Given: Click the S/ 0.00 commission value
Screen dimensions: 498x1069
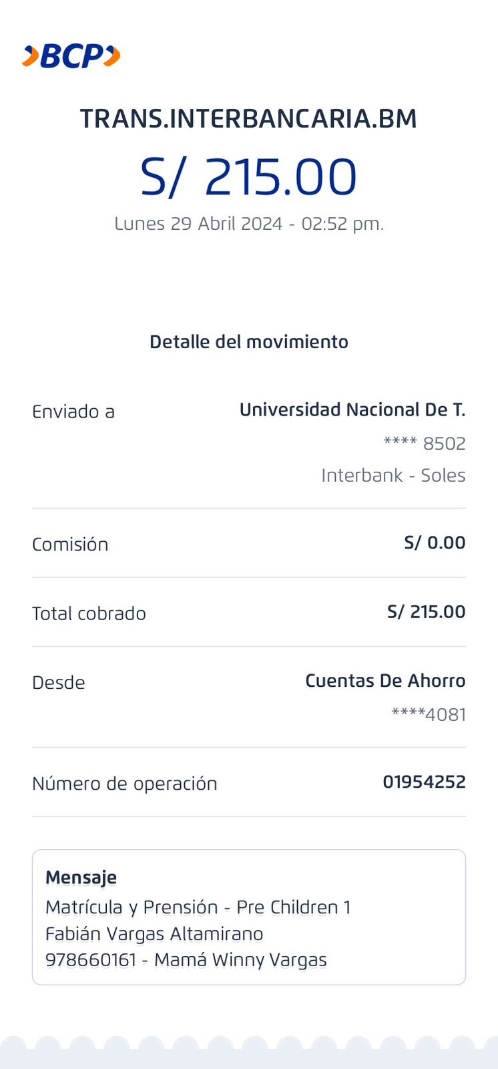Looking at the screenshot, I should [435, 543].
